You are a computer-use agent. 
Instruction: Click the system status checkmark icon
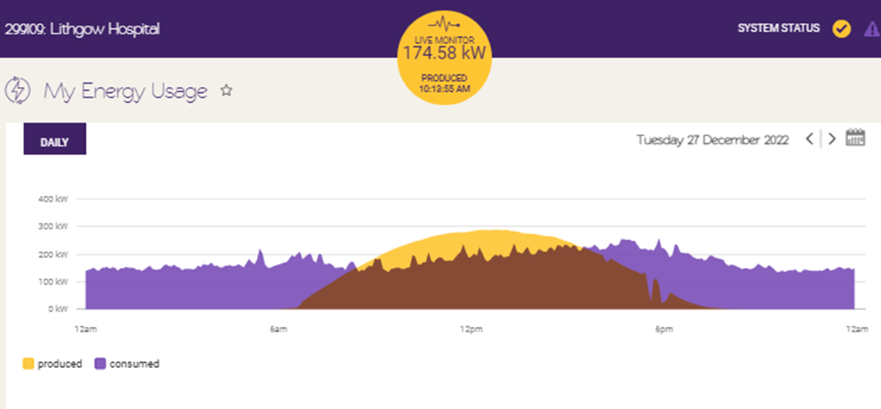point(841,29)
